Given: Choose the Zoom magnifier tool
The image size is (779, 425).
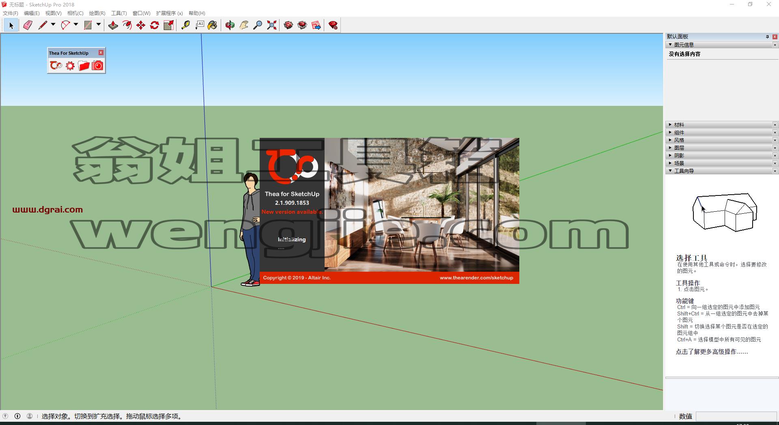Looking at the screenshot, I should tap(258, 26).
